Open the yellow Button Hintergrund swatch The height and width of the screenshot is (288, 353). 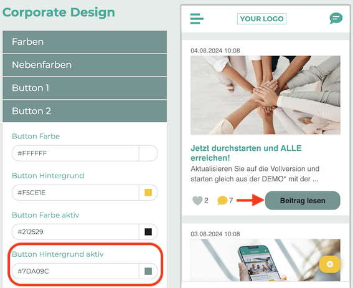[x=148, y=193]
